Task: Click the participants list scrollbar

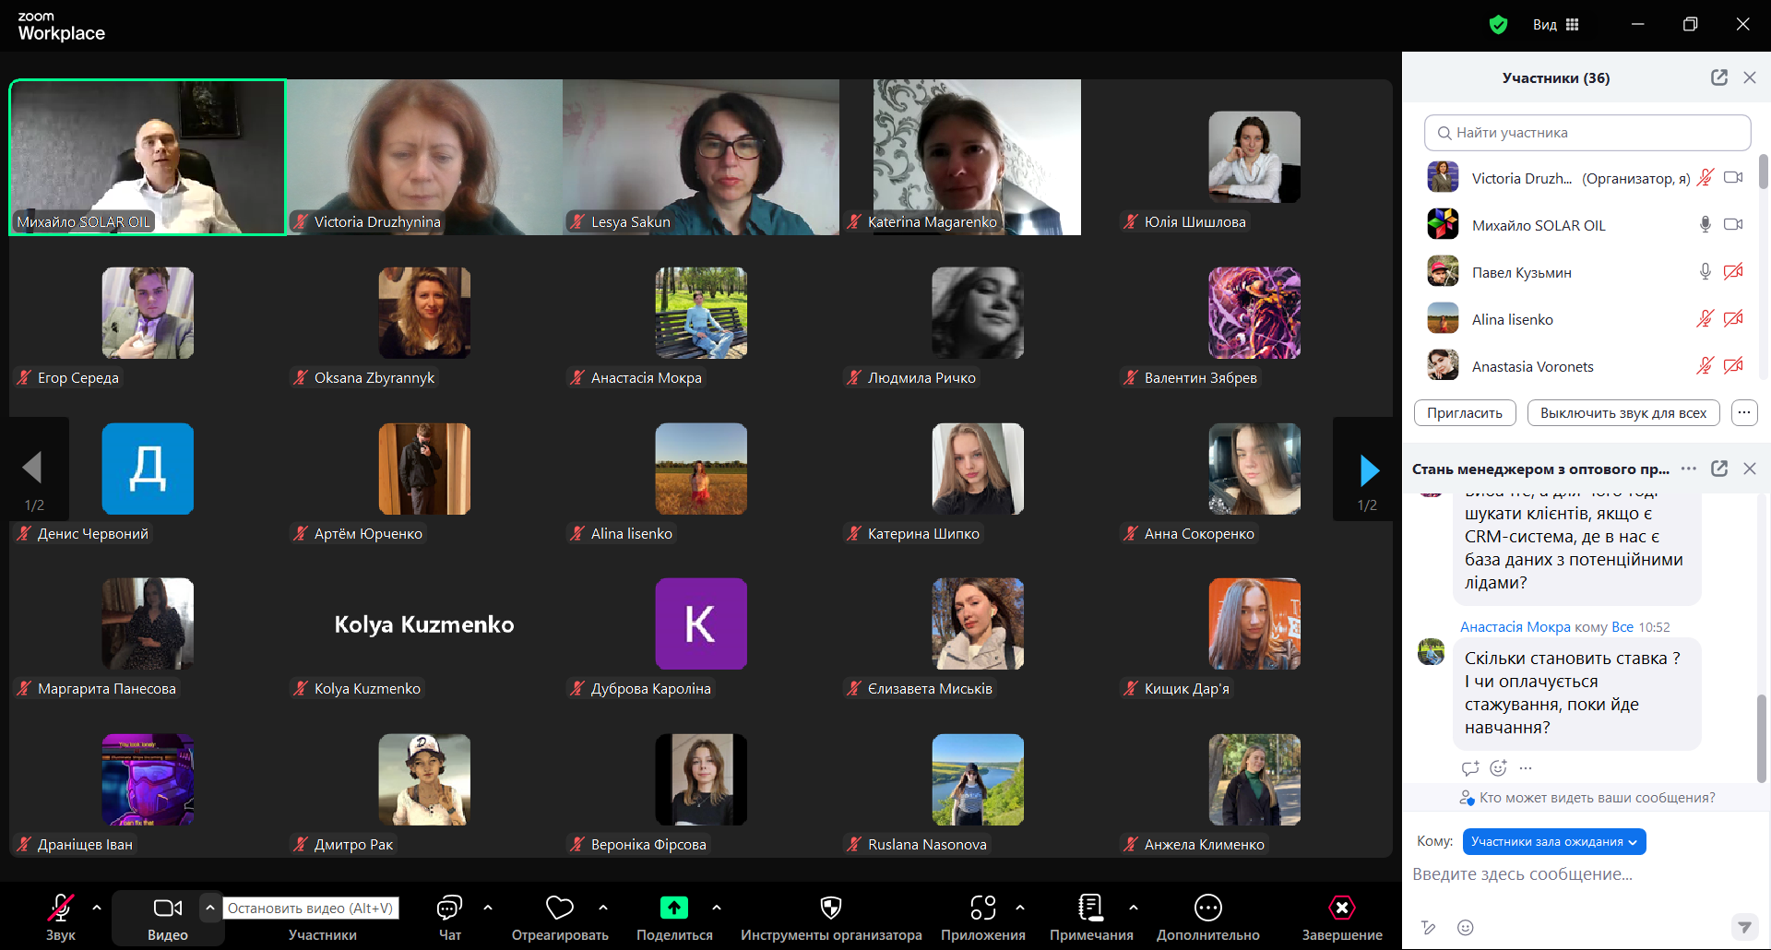Action: pyautogui.click(x=1764, y=172)
